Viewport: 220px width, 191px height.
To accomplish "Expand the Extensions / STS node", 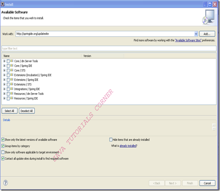I will [4, 84].
